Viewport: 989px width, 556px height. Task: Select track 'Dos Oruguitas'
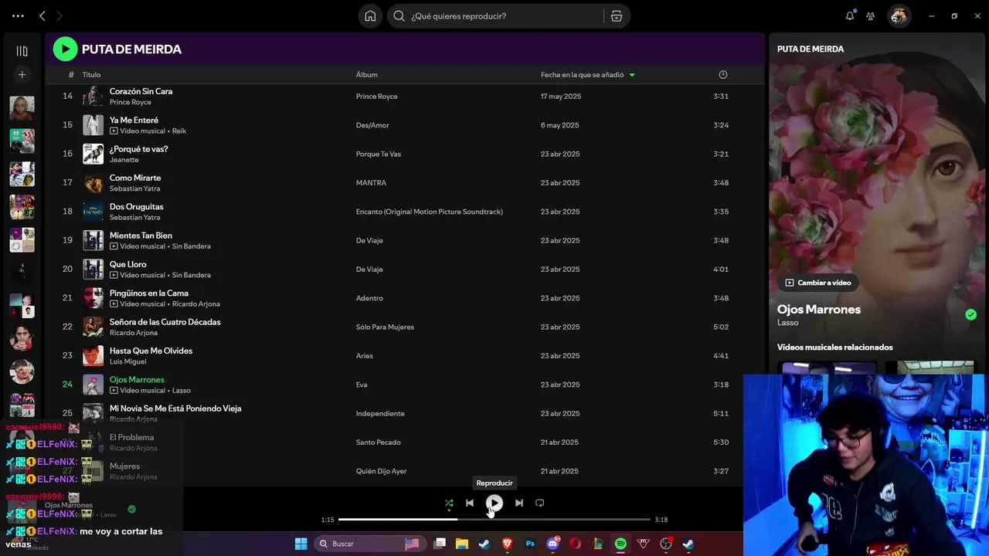point(136,207)
